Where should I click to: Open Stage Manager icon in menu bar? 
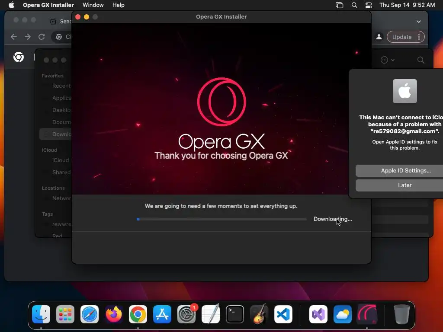click(x=339, y=5)
